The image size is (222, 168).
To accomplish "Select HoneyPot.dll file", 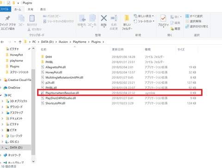I will click(119, 72).
